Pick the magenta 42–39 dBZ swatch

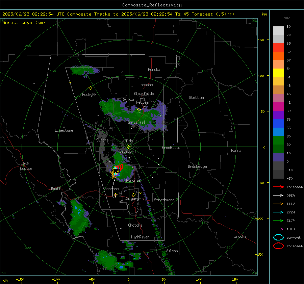coord(278,107)
